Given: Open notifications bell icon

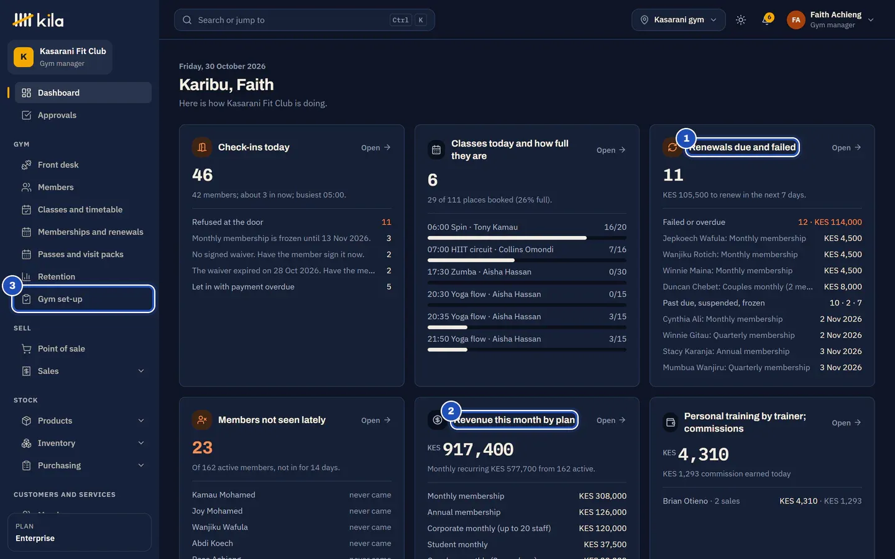Looking at the screenshot, I should pyautogui.click(x=767, y=20).
